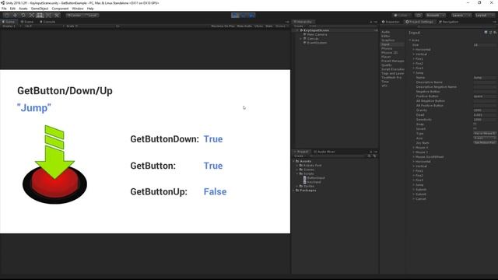Open Input settings gear menu icon
The width and height of the screenshot is (498, 280).
coord(495,33)
